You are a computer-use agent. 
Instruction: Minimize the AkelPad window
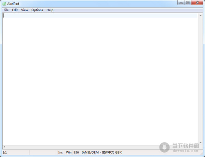tap(181, 3)
